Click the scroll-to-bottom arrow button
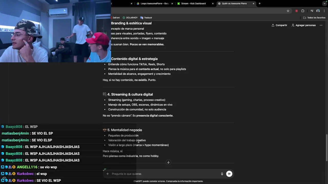The height and width of the screenshot is (184, 328). click(x=168, y=162)
